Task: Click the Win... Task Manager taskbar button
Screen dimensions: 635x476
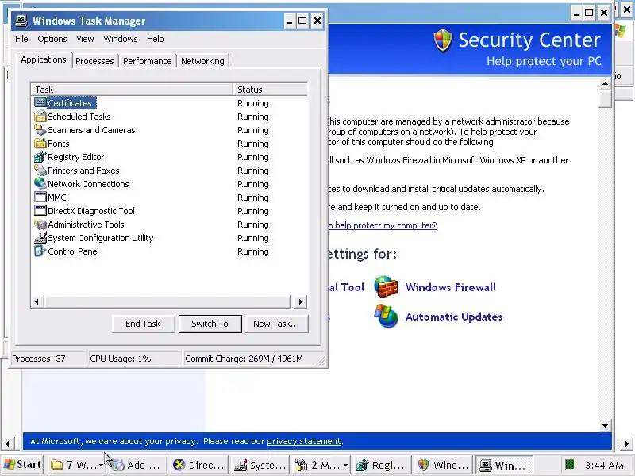Action: 504,465
